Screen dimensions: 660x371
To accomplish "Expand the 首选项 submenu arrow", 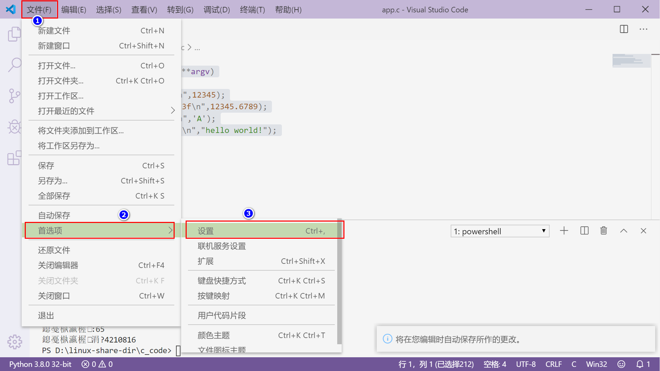I will click(170, 231).
